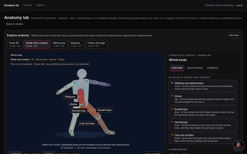
Task: Click the Quadriceps label on the figure
Action: [104, 110]
